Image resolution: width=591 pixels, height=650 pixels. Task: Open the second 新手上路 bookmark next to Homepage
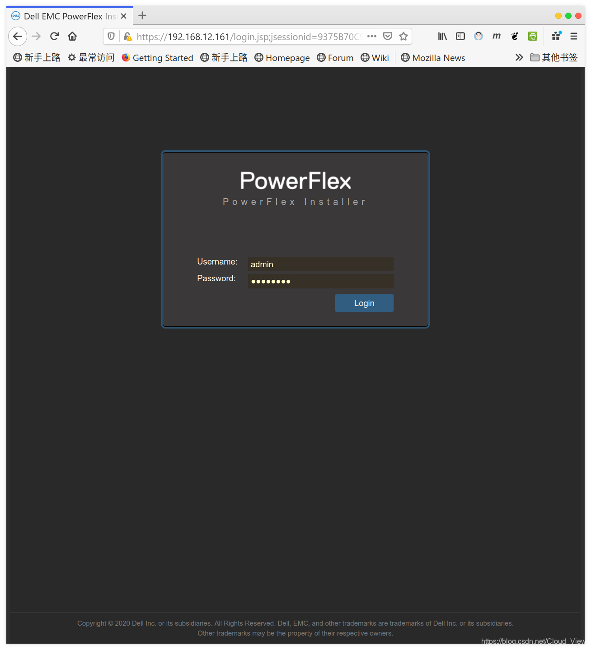pos(224,57)
